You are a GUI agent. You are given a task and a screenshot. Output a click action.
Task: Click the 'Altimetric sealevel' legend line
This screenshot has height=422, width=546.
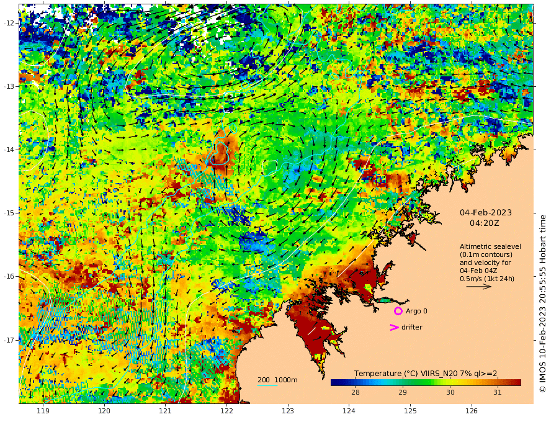click(x=490, y=246)
